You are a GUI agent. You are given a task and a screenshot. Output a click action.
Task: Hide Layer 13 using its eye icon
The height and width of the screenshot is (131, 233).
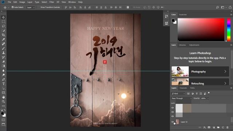(173, 122)
